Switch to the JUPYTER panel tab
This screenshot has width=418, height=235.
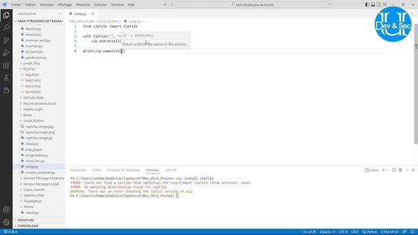171,170
